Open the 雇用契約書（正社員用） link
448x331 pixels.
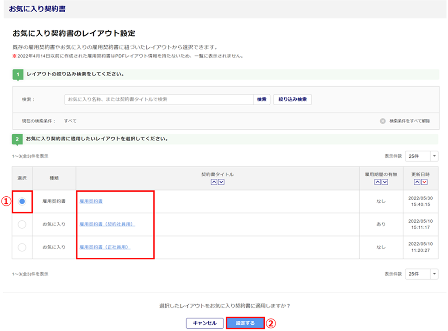point(105,248)
